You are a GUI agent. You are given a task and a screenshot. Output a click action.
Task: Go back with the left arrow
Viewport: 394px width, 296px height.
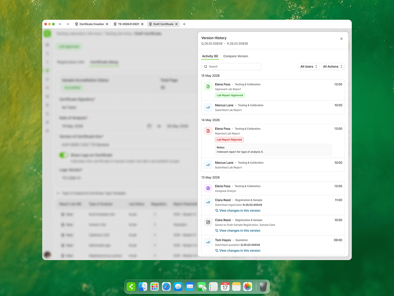[x=60, y=24]
